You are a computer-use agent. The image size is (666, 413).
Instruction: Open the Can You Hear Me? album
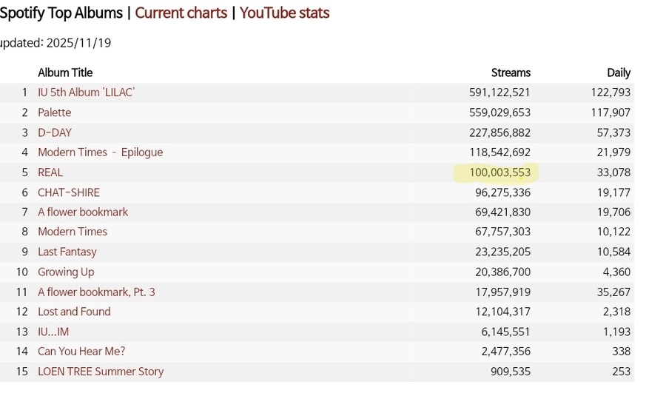coord(81,352)
